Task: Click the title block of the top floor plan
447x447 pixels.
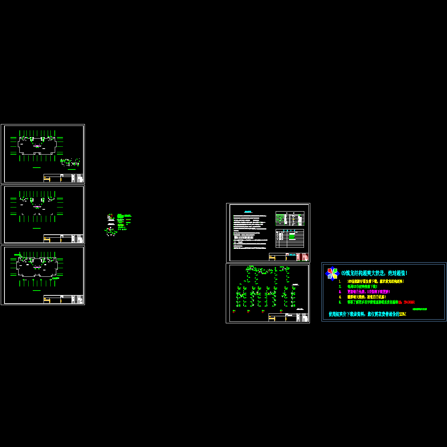Action: tap(63, 178)
